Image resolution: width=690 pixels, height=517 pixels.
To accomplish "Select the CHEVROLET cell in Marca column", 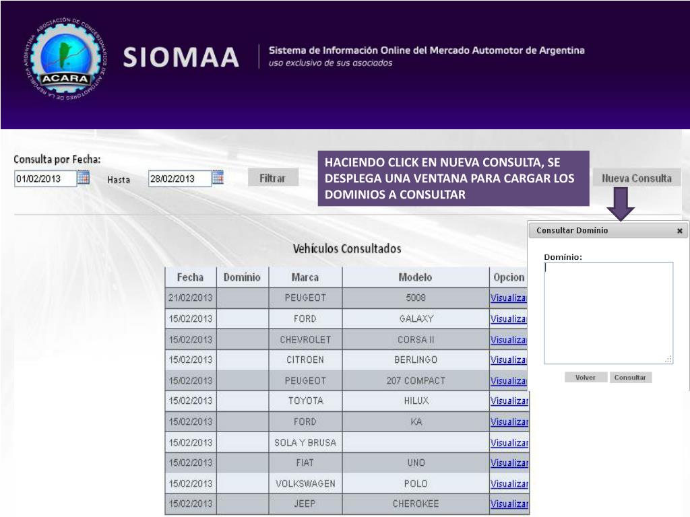I will (x=305, y=340).
